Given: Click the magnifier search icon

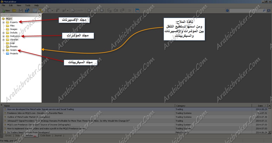Looking at the screenshot, I should (264, 10).
